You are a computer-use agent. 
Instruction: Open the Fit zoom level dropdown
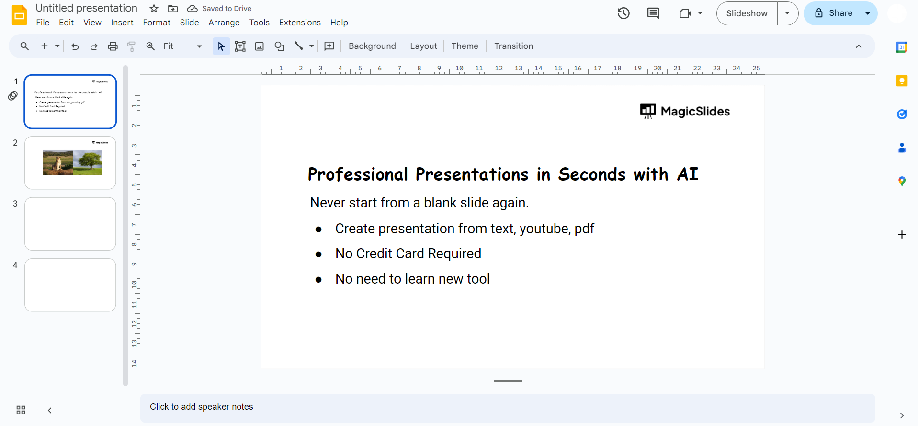pos(182,46)
